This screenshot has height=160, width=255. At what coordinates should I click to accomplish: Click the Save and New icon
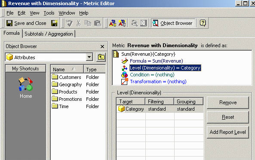[x=54, y=23]
